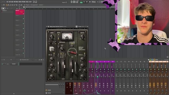The image size is (169, 95).
Task: Click the Compander blend fader handle
Action: pos(64,66)
